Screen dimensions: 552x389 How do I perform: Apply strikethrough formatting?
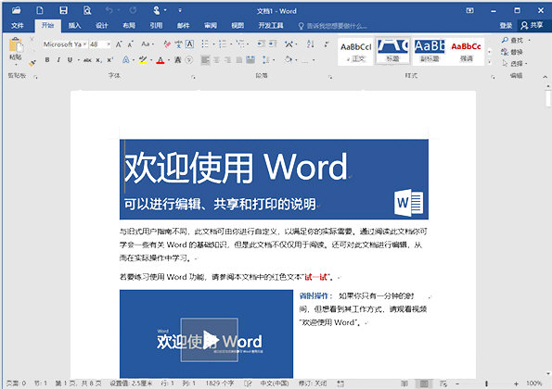coord(87,60)
